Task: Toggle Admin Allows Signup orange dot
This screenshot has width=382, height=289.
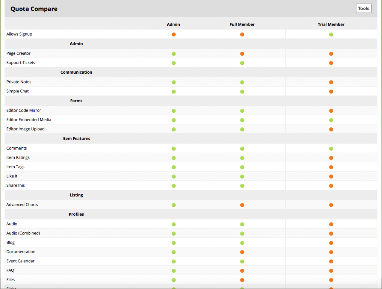Action: pos(174,34)
